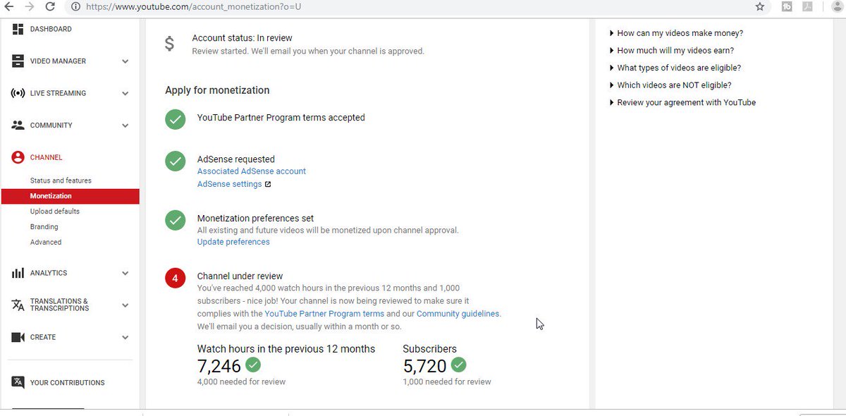Click the Partner Program terms accepted checkmark
846x416 pixels.
pyautogui.click(x=176, y=118)
